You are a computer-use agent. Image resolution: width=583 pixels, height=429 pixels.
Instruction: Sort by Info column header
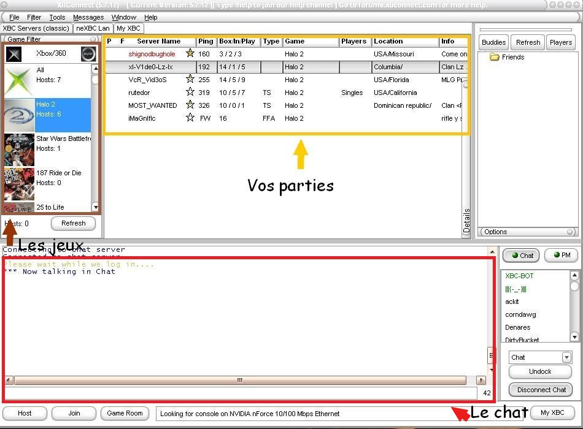pos(453,41)
